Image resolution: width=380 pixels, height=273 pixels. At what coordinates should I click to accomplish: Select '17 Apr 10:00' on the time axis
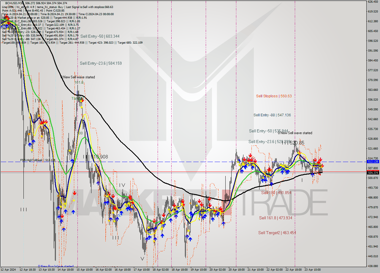142,270
